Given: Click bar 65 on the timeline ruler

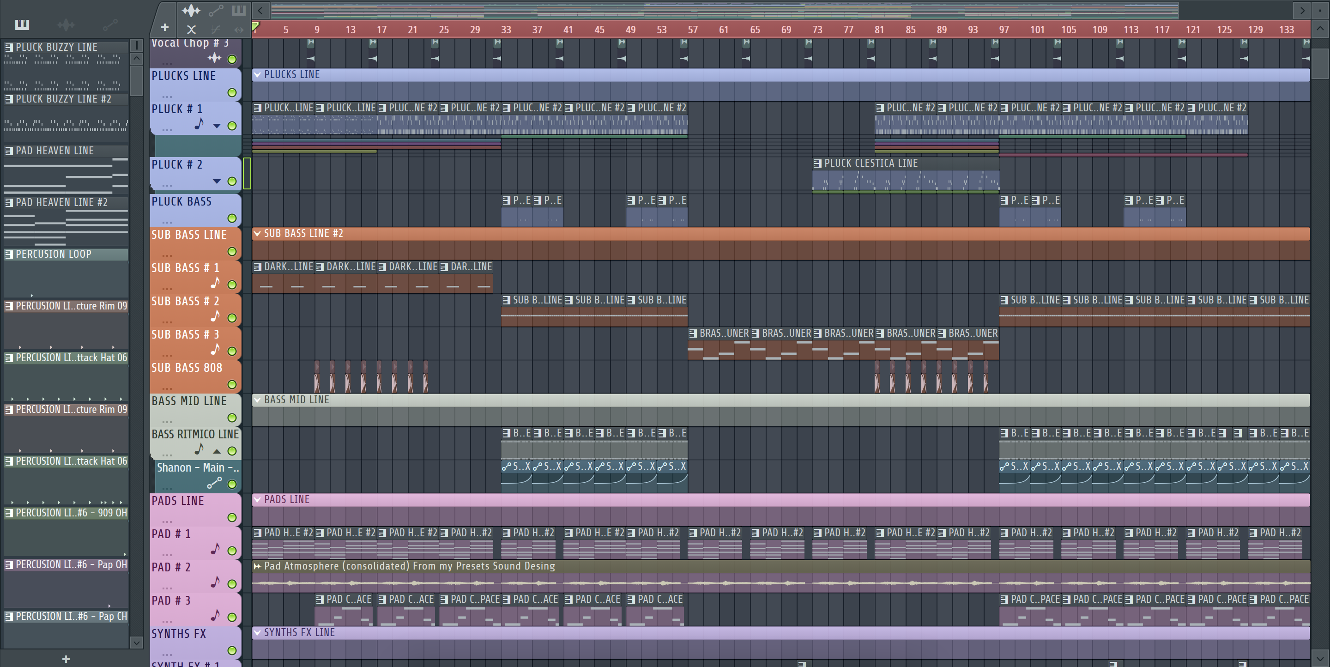Looking at the screenshot, I should pos(755,30).
